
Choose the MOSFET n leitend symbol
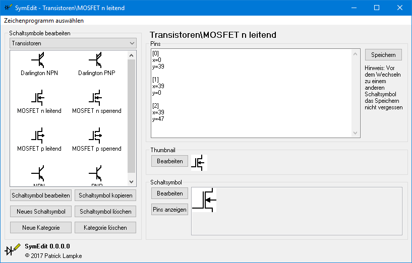click(x=39, y=101)
